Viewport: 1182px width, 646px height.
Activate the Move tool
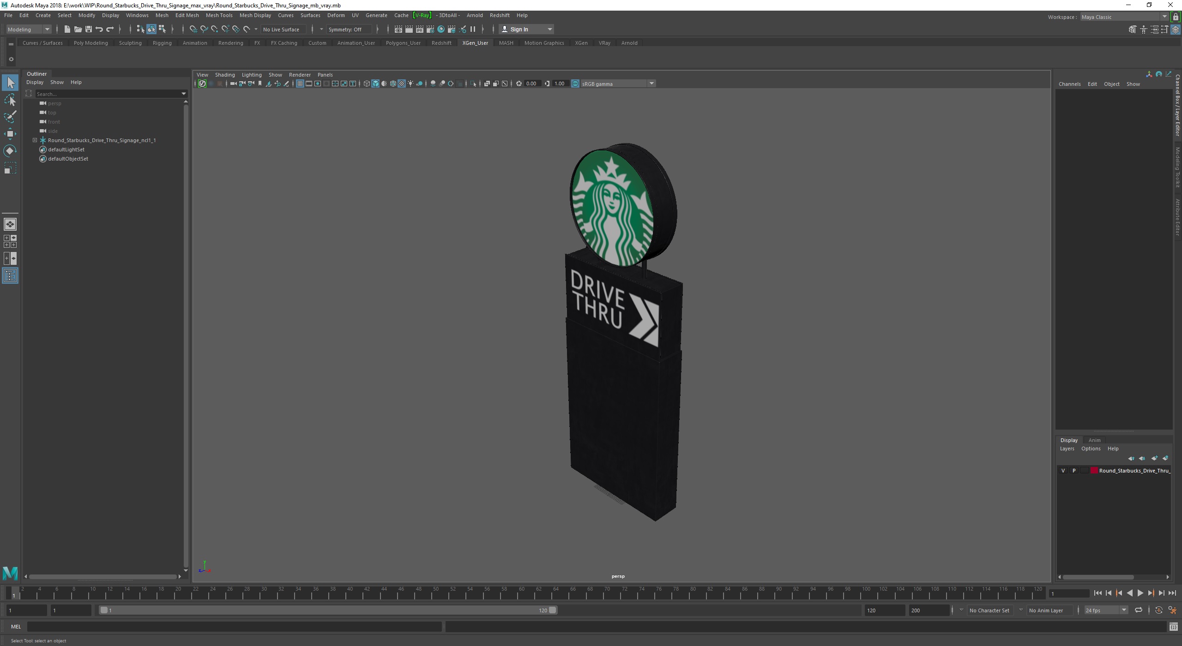pos(10,134)
